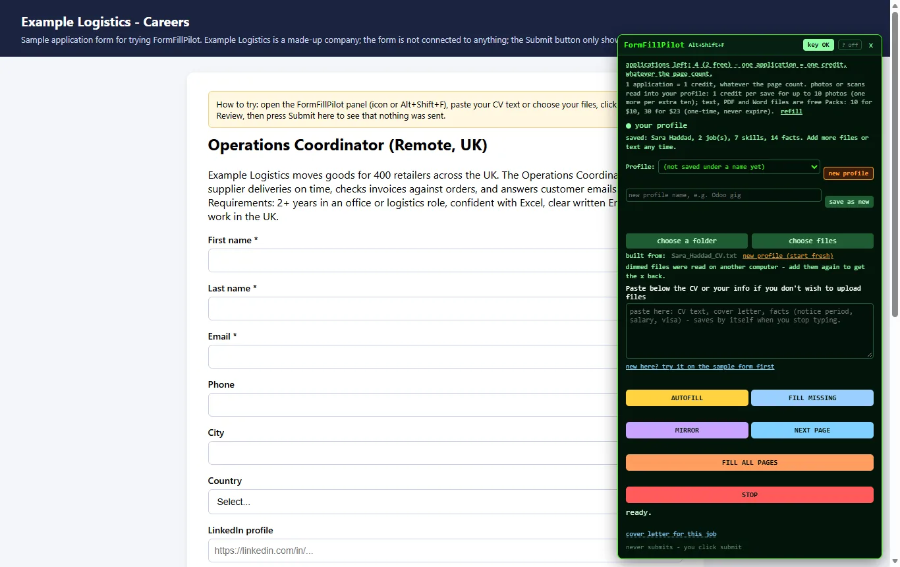Screen dimensions: 900x567
Task: Focus the Last name input field
Action: click(413, 309)
